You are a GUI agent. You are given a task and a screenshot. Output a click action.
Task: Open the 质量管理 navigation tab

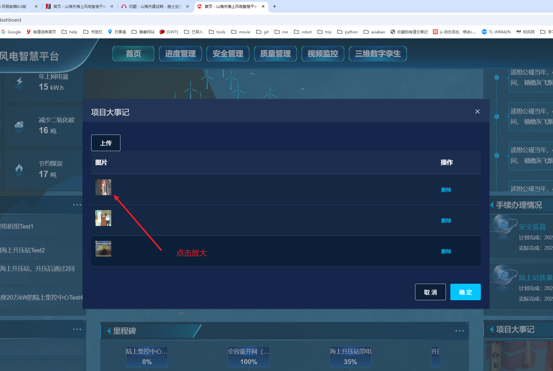(x=275, y=54)
